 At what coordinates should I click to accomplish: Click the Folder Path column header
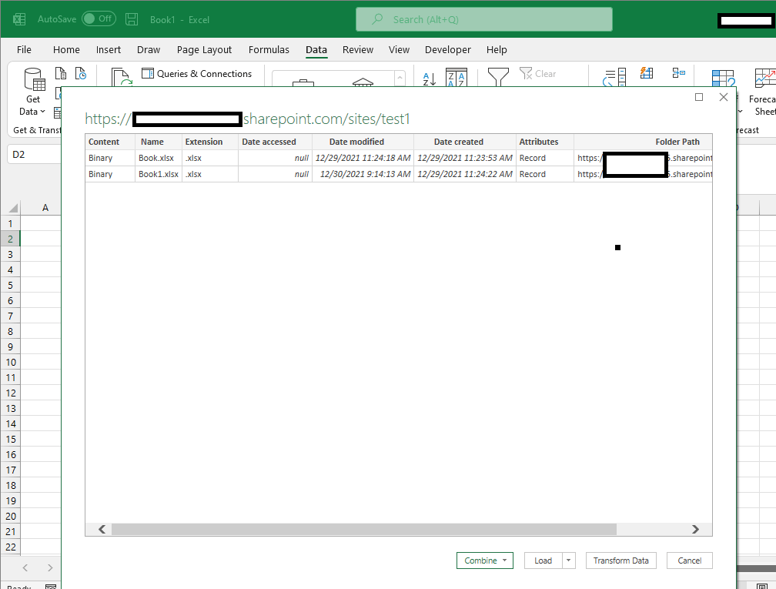[644, 142]
